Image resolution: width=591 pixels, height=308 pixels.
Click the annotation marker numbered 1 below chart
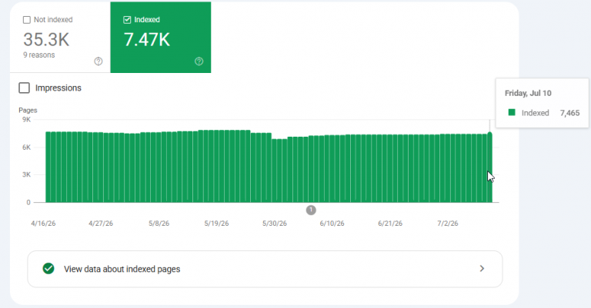pos(311,210)
